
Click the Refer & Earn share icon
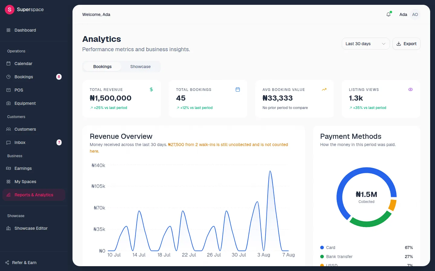click(x=7, y=263)
